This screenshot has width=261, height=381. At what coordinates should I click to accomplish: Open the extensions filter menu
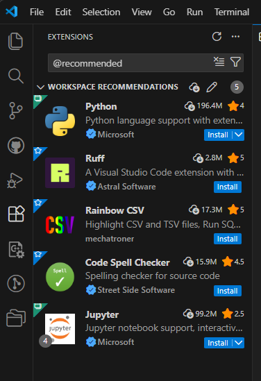coord(235,62)
